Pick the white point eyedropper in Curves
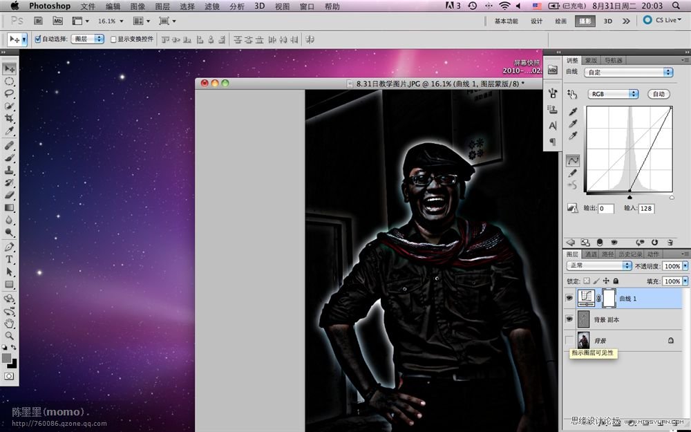This screenshot has height=432, width=691. pyautogui.click(x=573, y=135)
